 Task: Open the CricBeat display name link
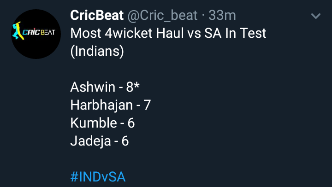click(97, 15)
